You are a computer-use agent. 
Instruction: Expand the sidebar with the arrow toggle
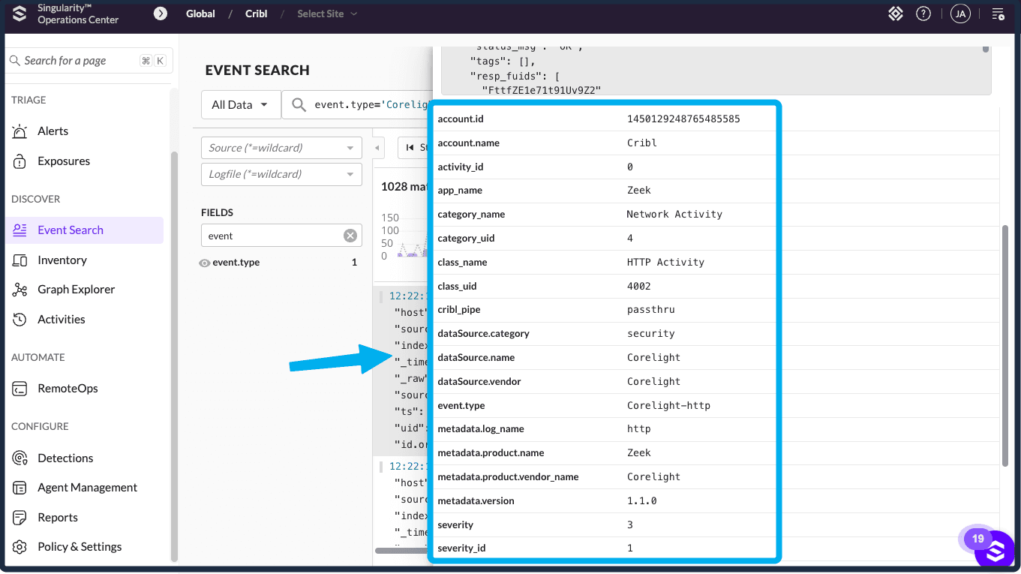point(160,14)
